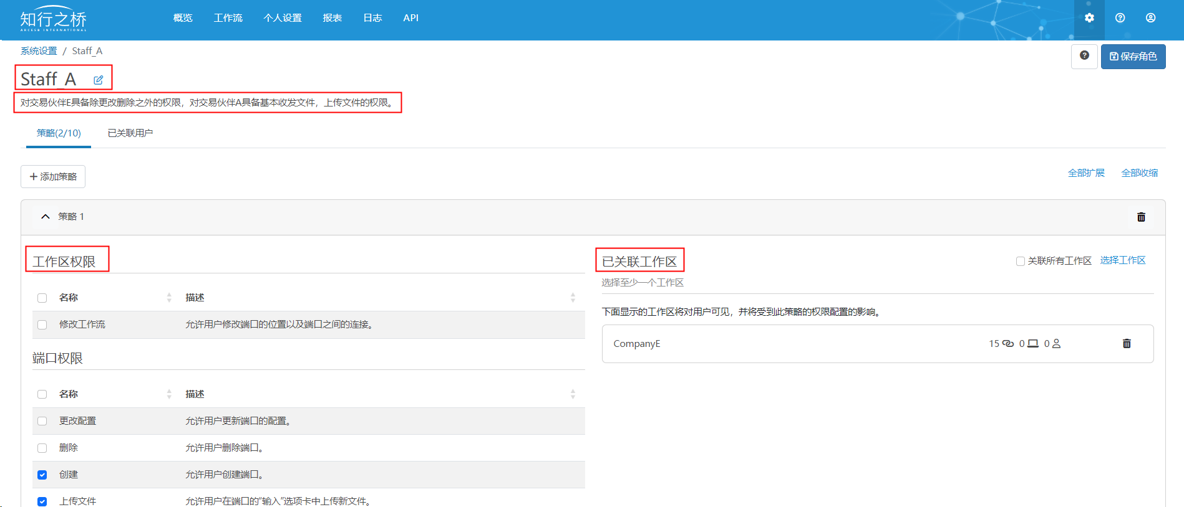Collapse the 策略 1 panel

pos(46,217)
